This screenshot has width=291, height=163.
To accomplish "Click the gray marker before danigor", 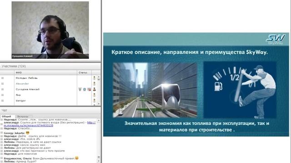I will click(3, 101).
